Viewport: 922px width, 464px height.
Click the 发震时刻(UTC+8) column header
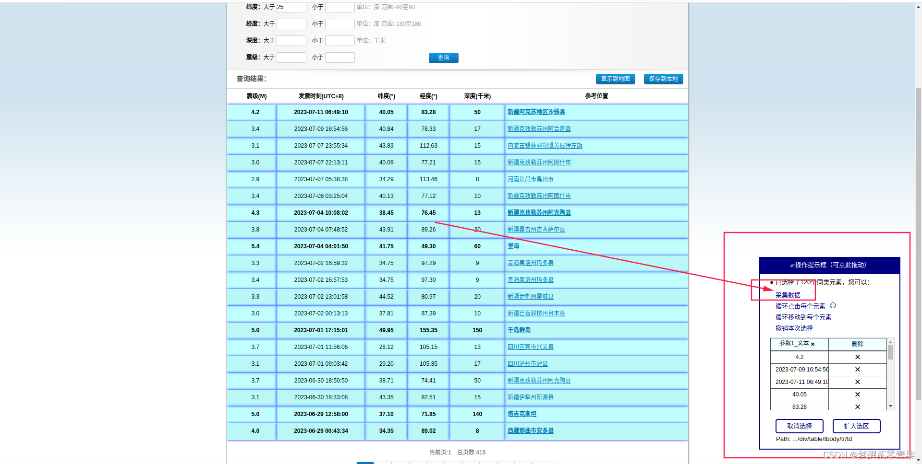pyautogui.click(x=321, y=96)
